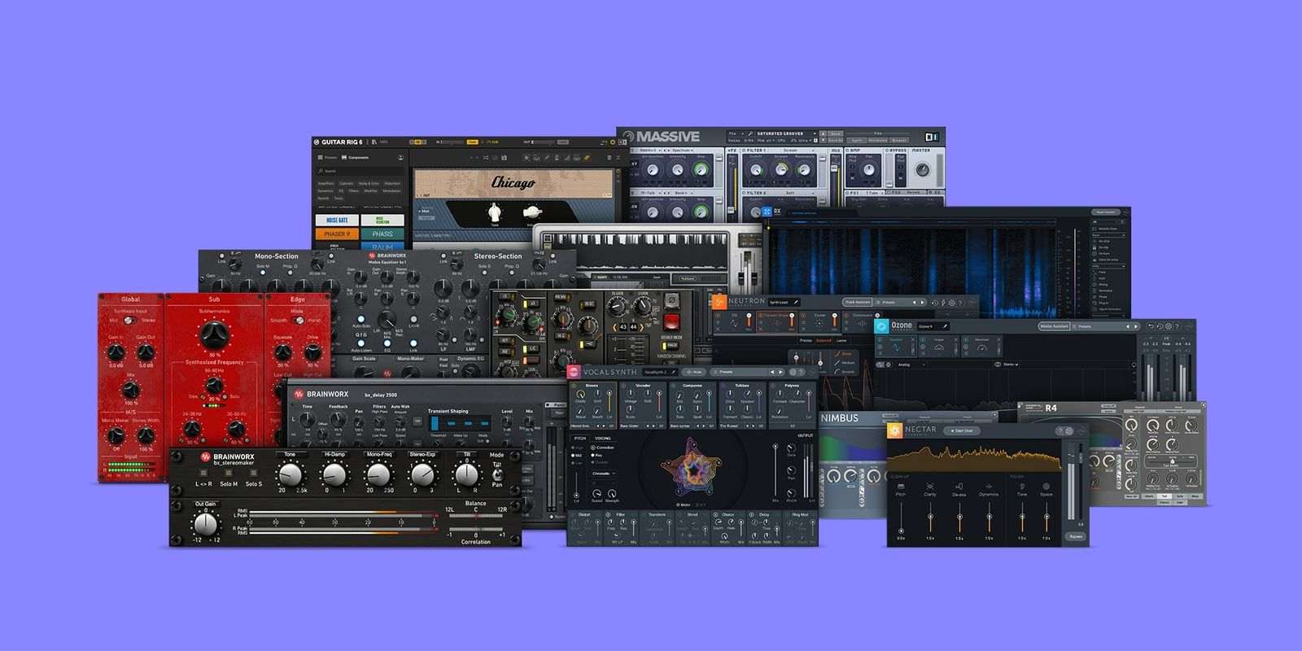
Task: Toggle the Edge Mode Smooth/Harsh switch
Action: (299, 321)
